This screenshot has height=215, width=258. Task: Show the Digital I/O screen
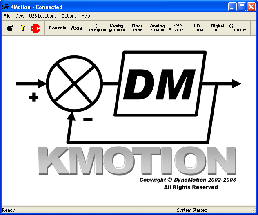point(218,28)
